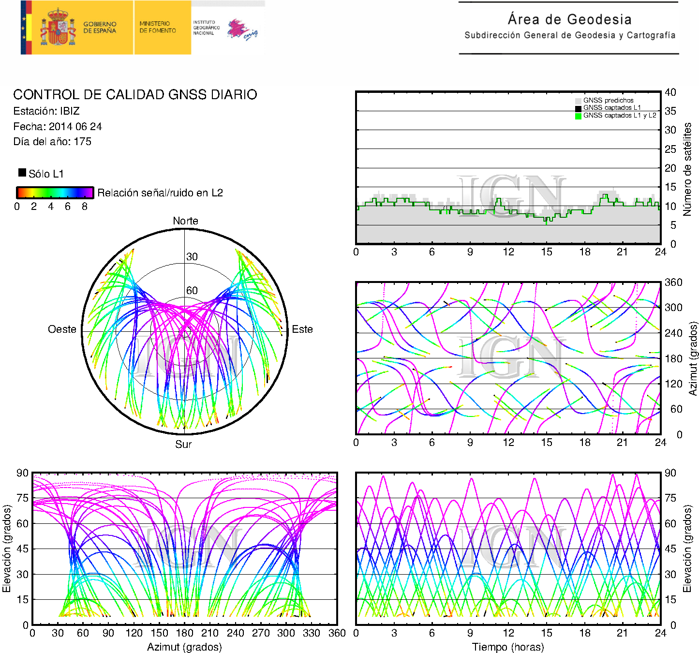This screenshot has height=653, width=699.
Task: Click the 'Número de satélites' axis label
Action: [687, 169]
